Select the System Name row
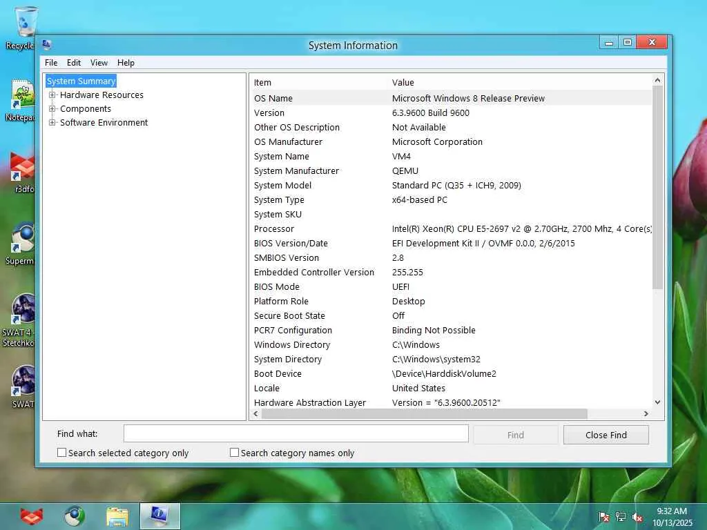The image size is (707, 530). [x=451, y=157]
